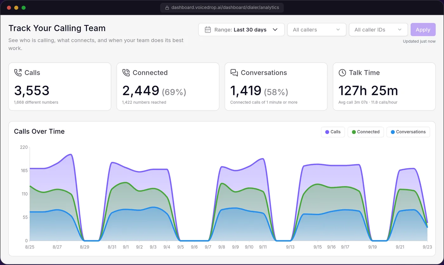This screenshot has width=444, height=265.
Task: Click the 127h 25m talk time value
Action: coord(368,91)
